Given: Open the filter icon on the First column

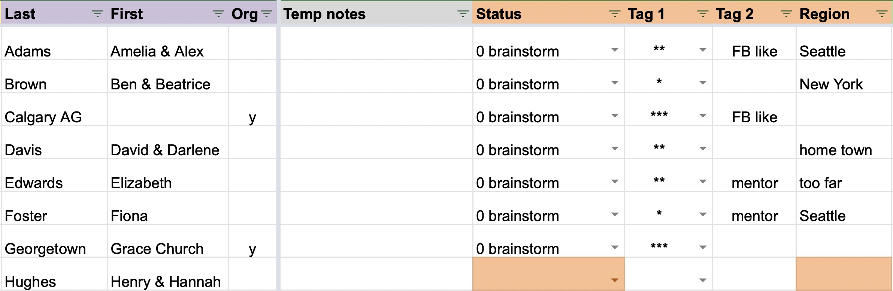Looking at the screenshot, I should [x=218, y=14].
